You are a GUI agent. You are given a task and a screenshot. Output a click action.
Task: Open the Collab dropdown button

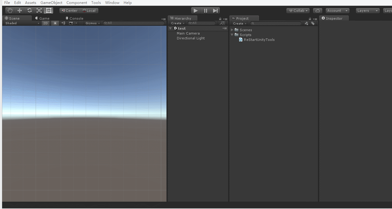pos(298,10)
